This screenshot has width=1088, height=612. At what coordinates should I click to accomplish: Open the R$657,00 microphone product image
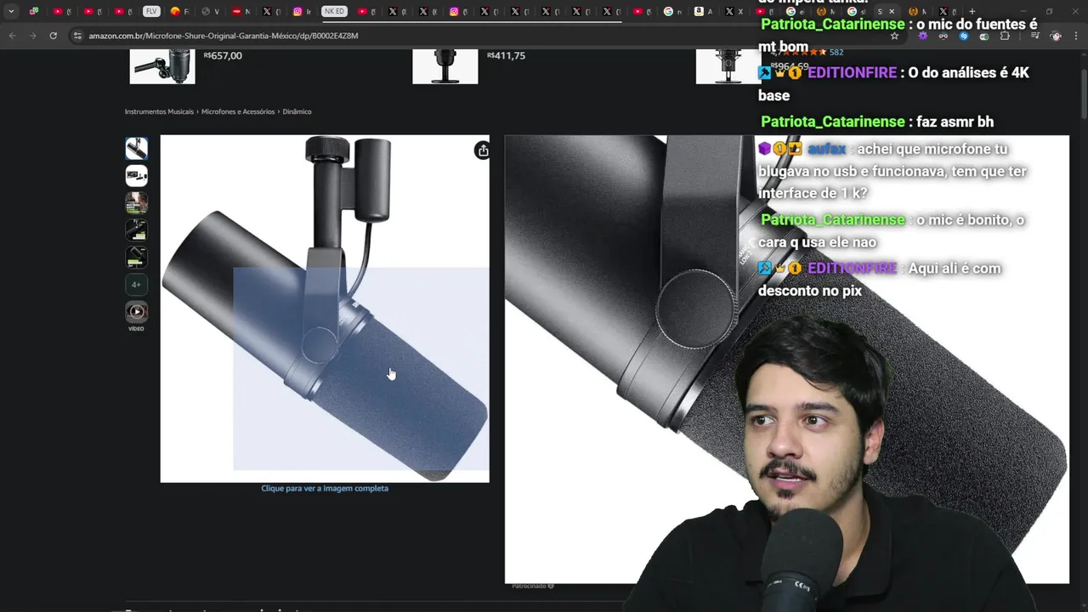[162, 66]
